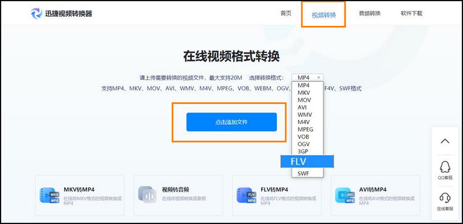Click the AVI转MP4 card icon

[x=345, y=195]
